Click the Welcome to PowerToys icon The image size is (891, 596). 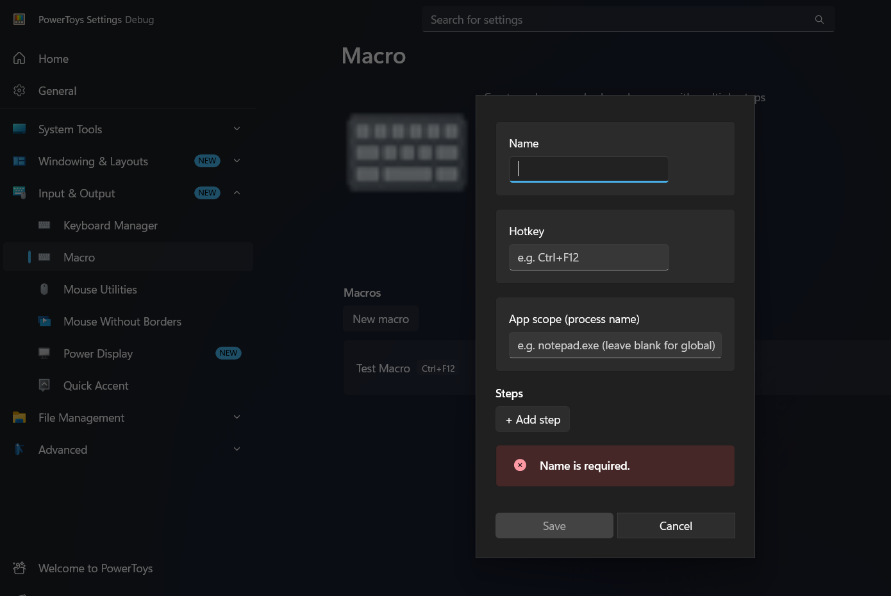[19, 568]
